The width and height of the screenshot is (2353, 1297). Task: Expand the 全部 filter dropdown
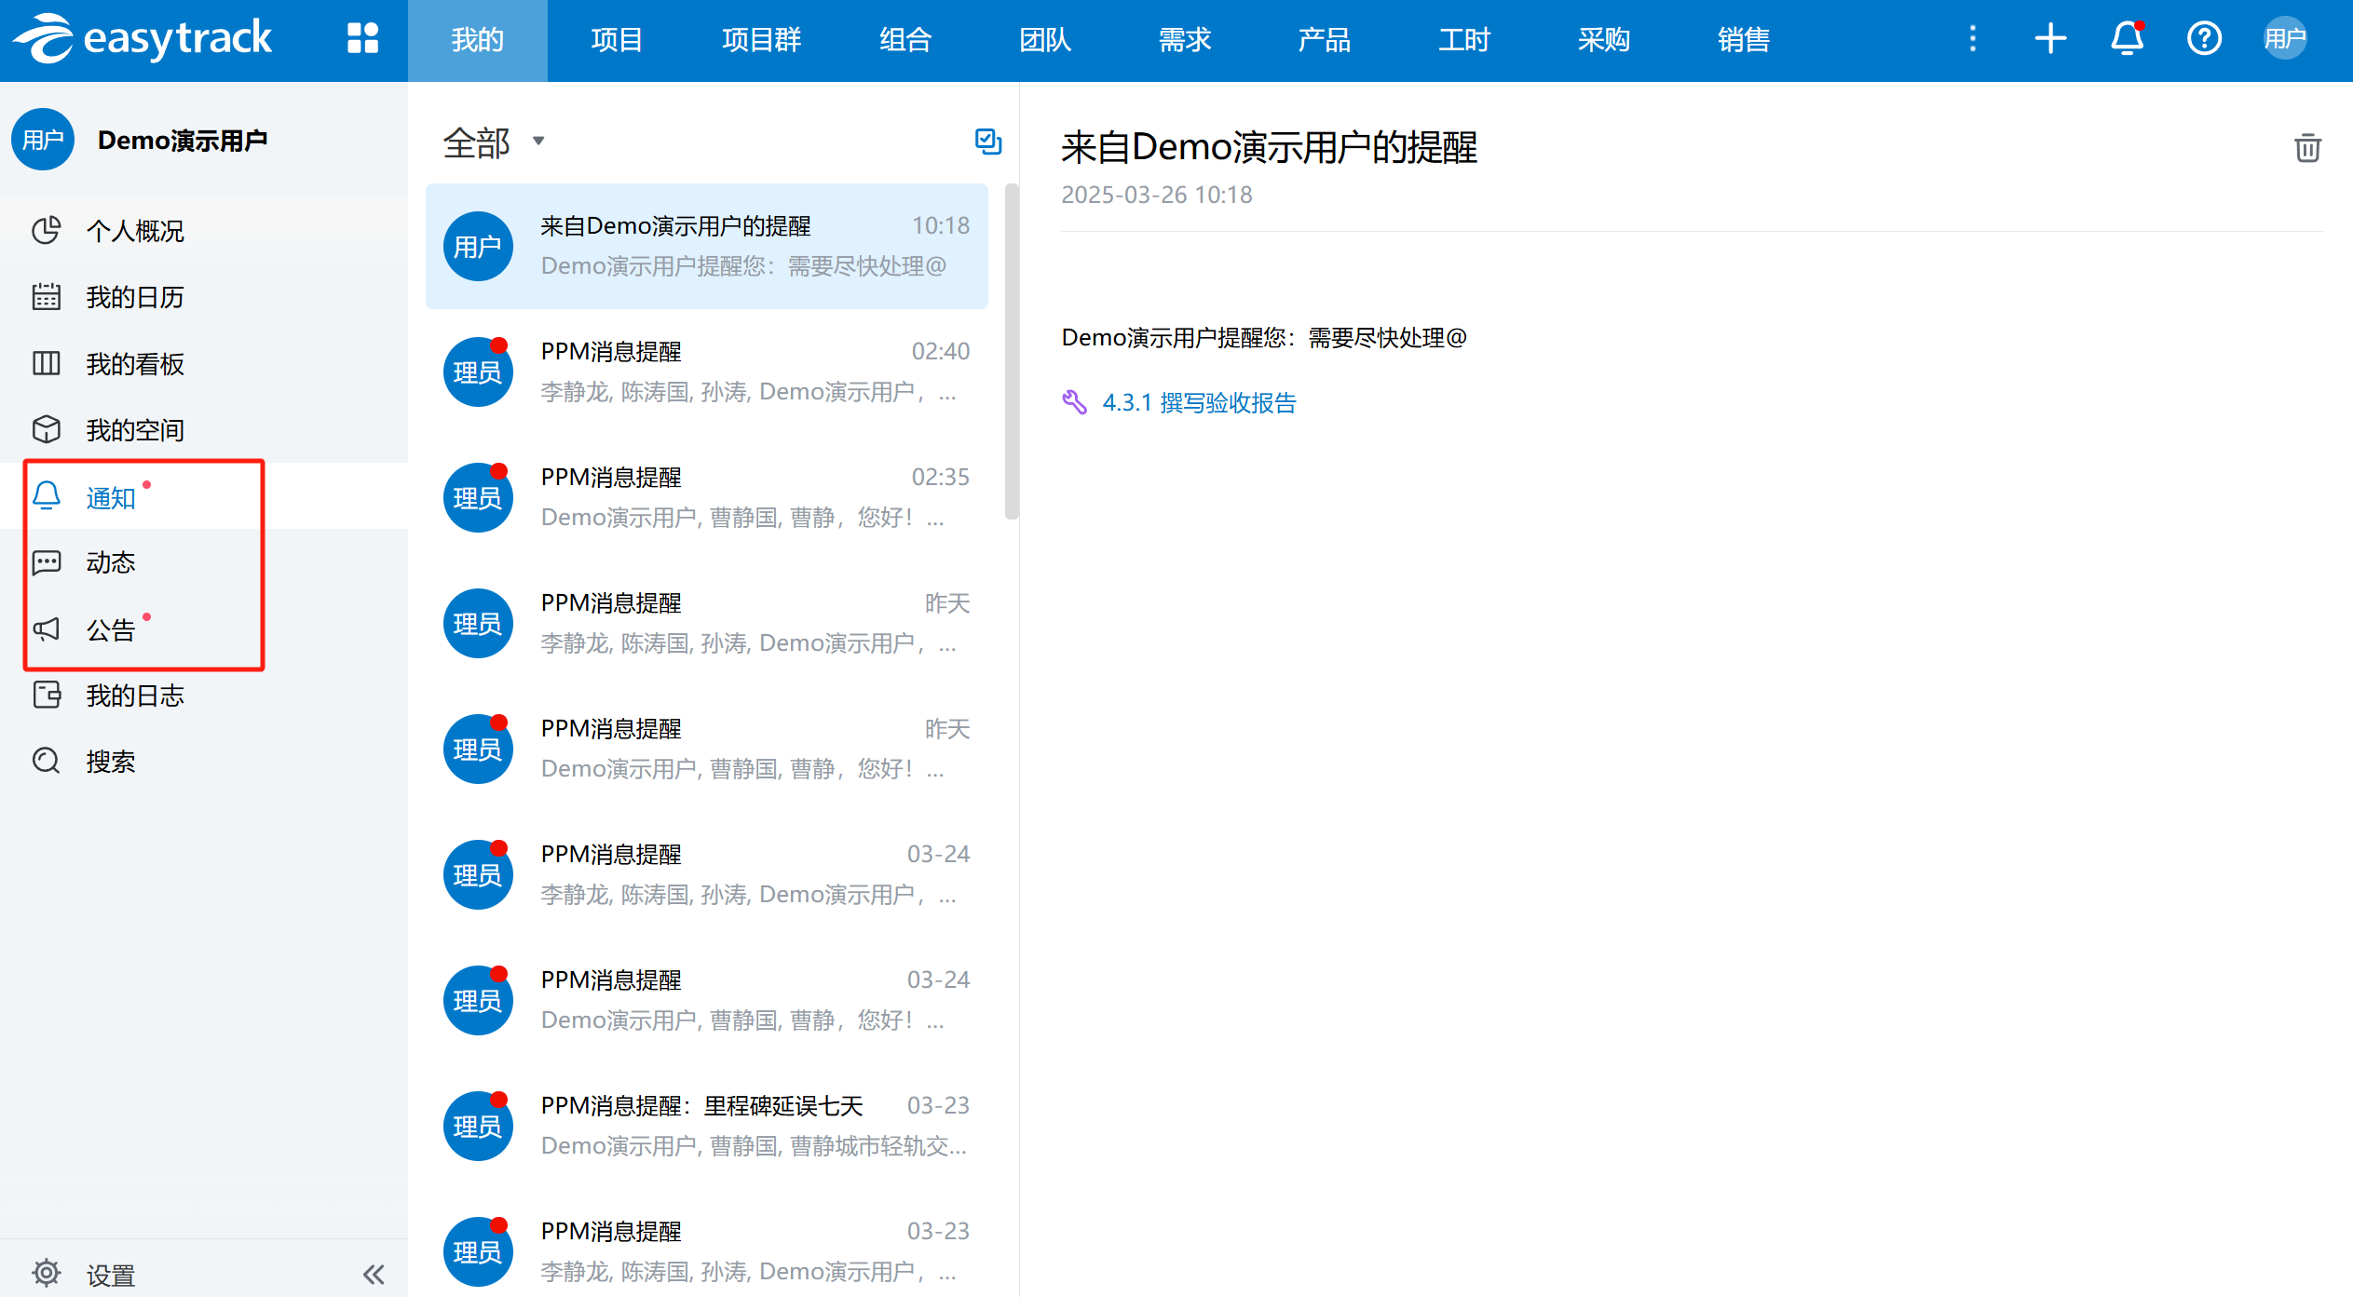tap(494, 142)
